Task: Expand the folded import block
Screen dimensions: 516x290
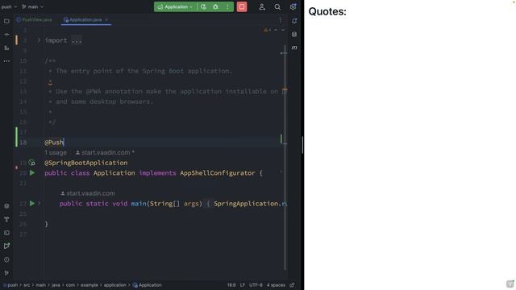Action: coord(39,40)
